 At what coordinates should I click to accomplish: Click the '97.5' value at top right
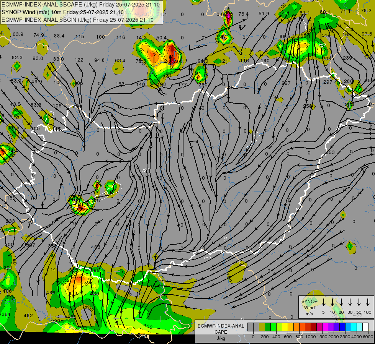pyautogui.click(x=367, y=34)
